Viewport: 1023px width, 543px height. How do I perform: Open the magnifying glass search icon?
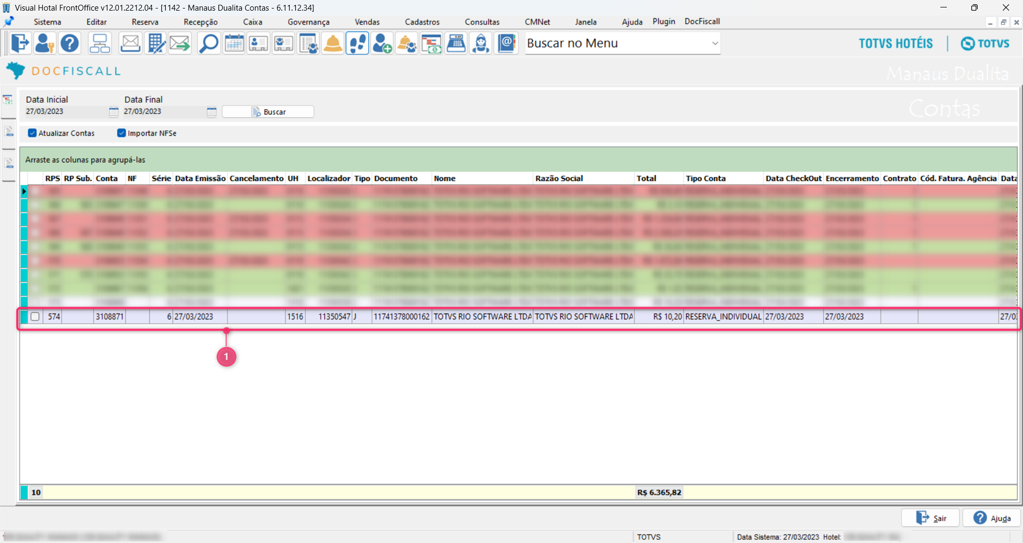click(x=209, y=43)
